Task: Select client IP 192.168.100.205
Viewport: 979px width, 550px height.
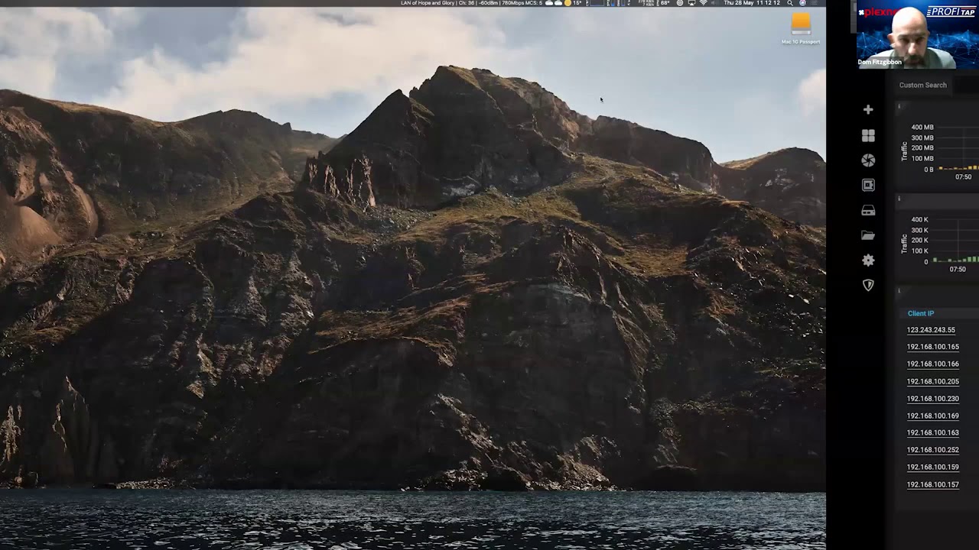Action: click(932, 381)
